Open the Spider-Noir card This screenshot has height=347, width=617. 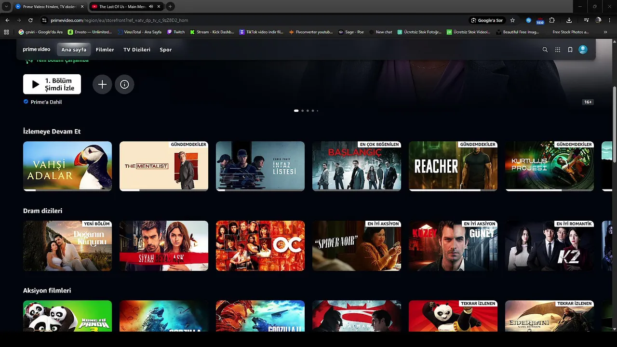point(357,246)
